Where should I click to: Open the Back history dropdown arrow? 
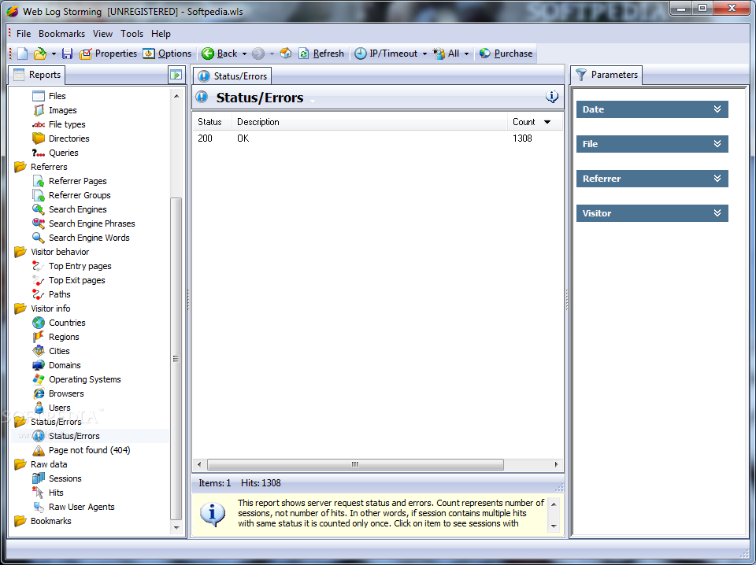click(244, 54)
